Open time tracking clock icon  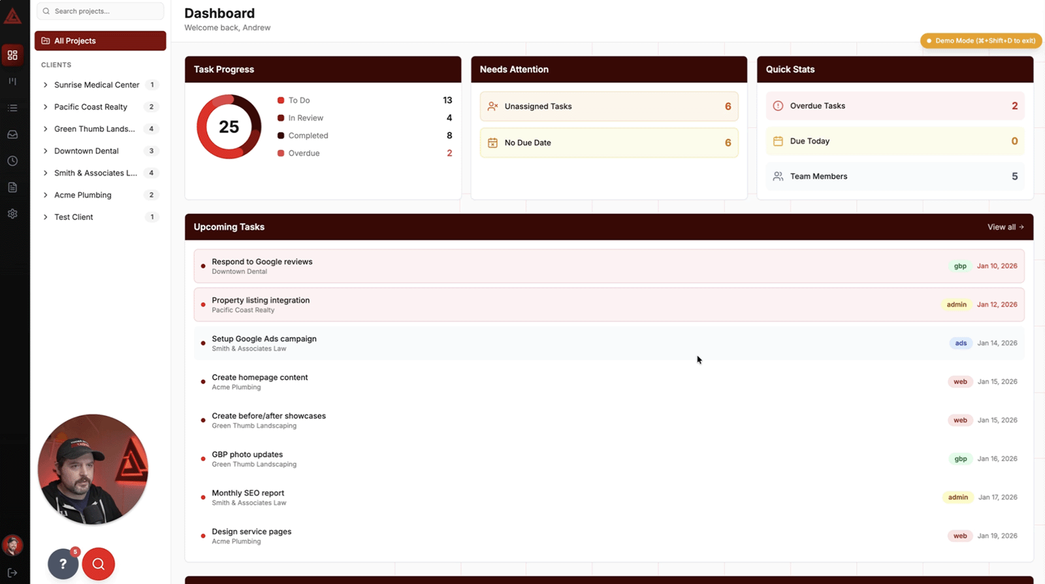(12, 161)
